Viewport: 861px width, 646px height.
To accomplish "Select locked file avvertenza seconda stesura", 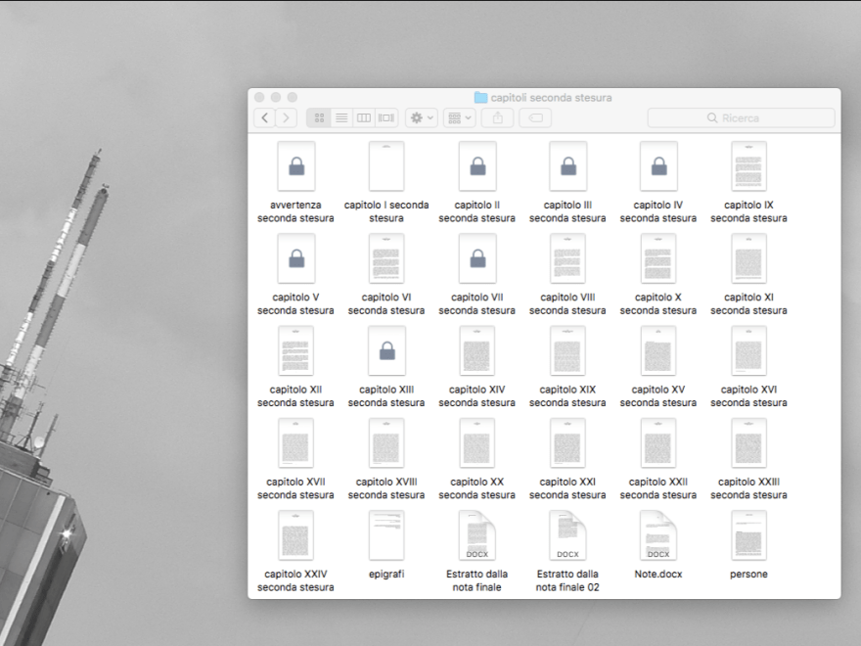I will point(295,167).
